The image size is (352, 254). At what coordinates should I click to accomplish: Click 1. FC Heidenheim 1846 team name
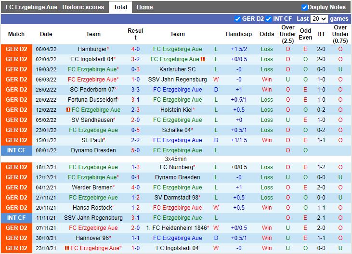176,227
